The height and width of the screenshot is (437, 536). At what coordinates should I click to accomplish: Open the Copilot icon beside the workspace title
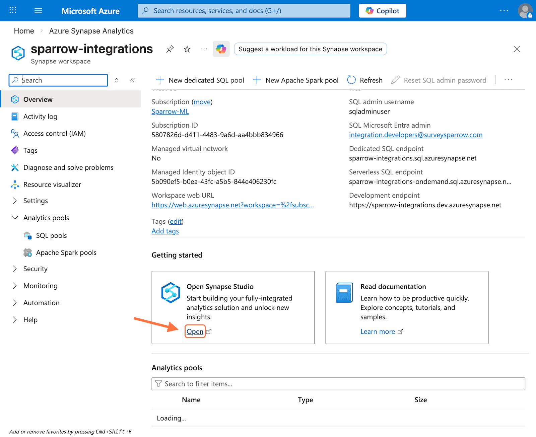tap(221, 49)
